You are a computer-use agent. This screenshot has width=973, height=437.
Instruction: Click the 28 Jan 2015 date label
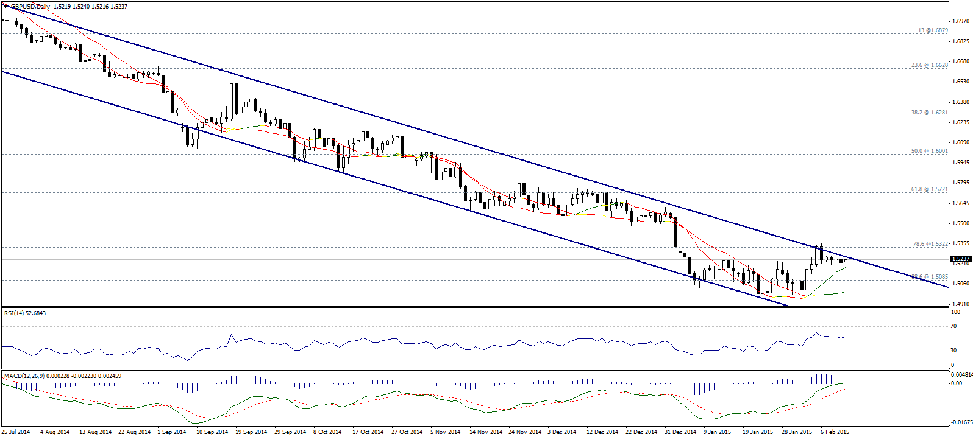click(x=797, y=432)
